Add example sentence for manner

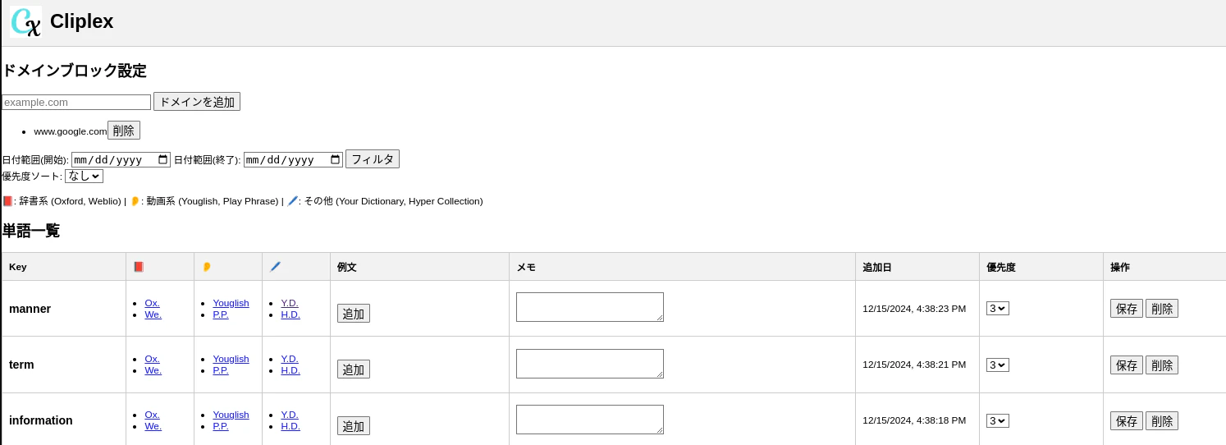354,314
